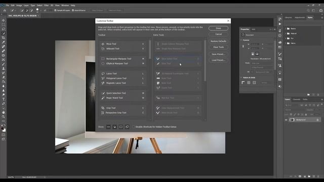Select the Move tool in left toolbar
The image size is (324, 182).
point(4,20)
